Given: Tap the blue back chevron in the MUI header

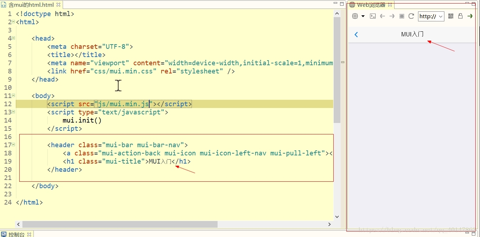Looking at the screenshot, I should (x=356, y=35).
